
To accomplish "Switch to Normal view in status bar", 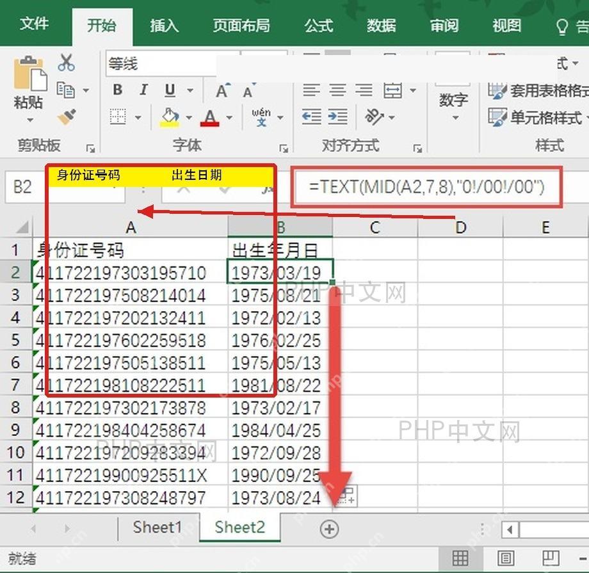I will tap(460, 558).
